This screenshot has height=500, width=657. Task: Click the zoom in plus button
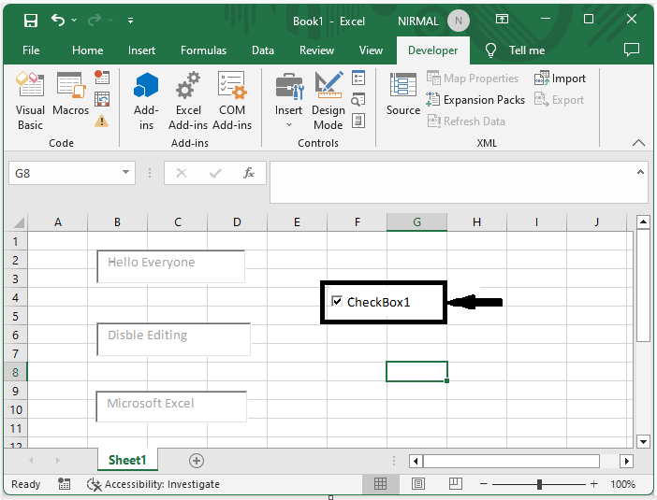(x=593, y=484)
